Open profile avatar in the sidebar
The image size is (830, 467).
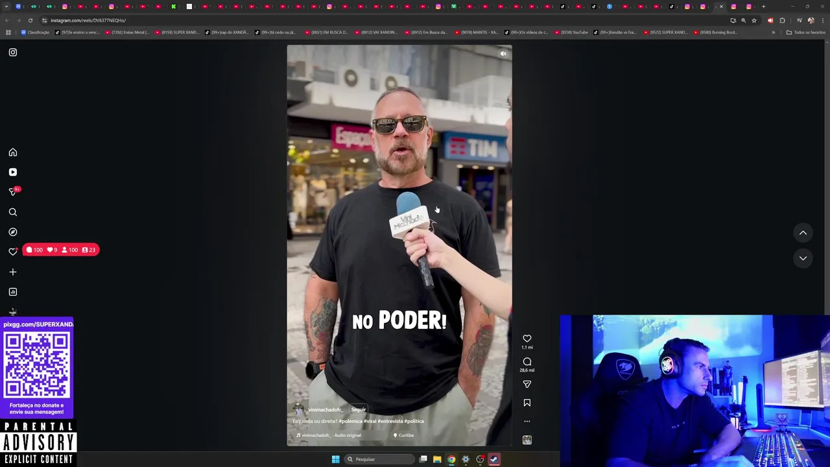[13, 312]
